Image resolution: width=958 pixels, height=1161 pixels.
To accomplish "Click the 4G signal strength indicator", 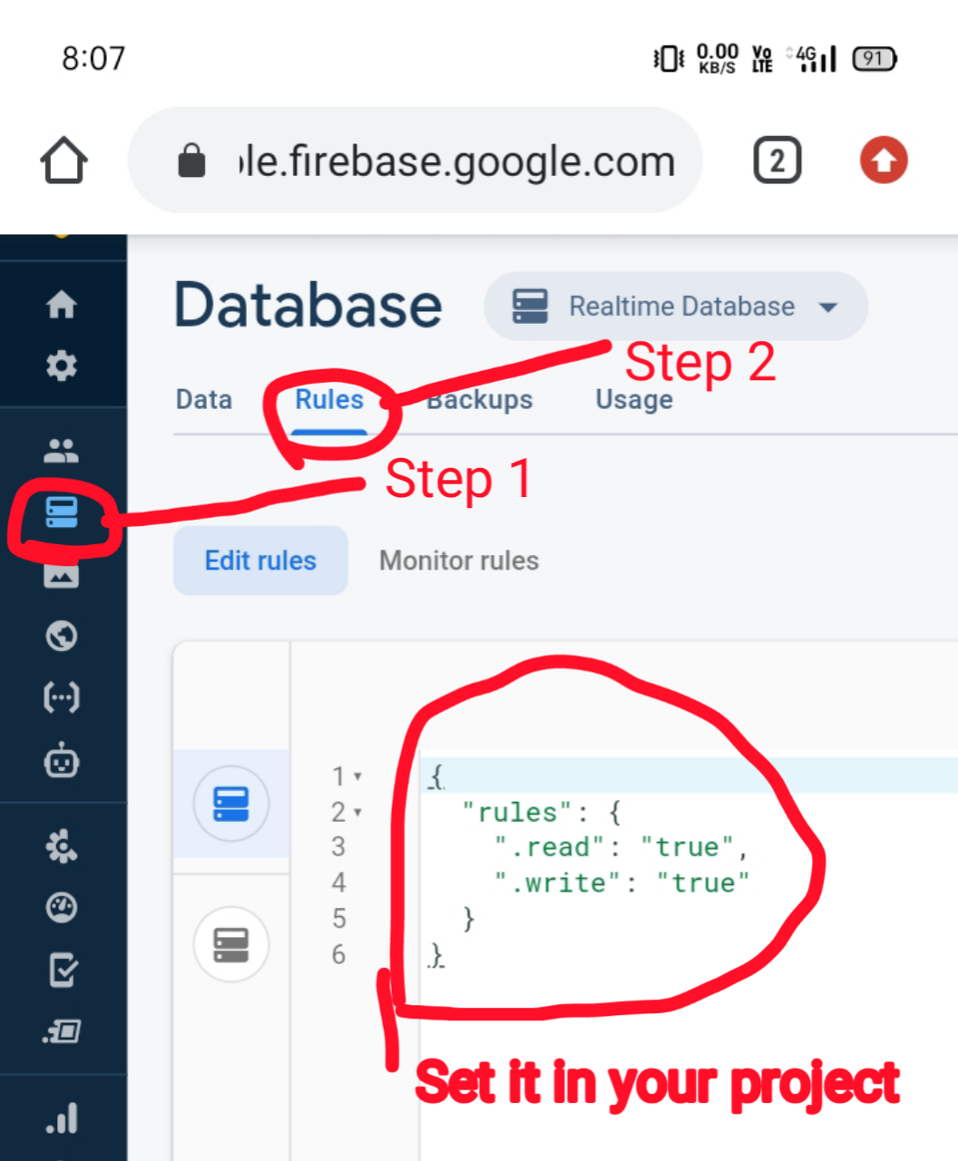I will click(x=812, y=58).
